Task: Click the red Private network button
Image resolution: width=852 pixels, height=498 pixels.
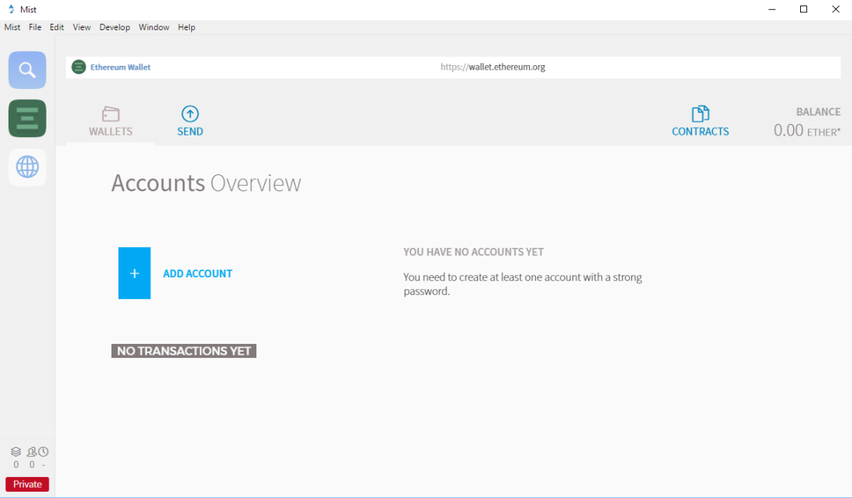Action: click(x=27, y=484)
